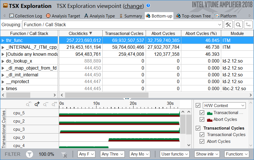This screenshot has width=254, height=160.
Task: Open the Analysis Target tab
Action: (63, 16)
